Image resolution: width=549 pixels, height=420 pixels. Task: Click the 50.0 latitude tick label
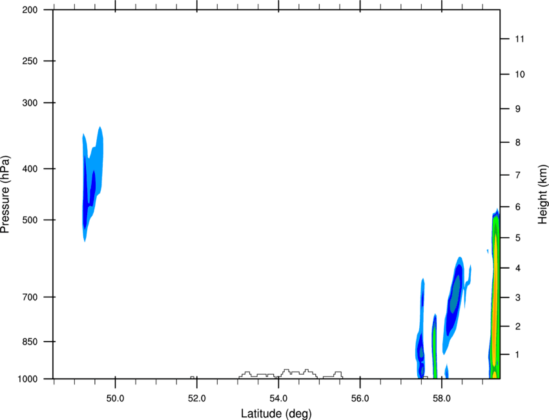click(x=115, y=399)
